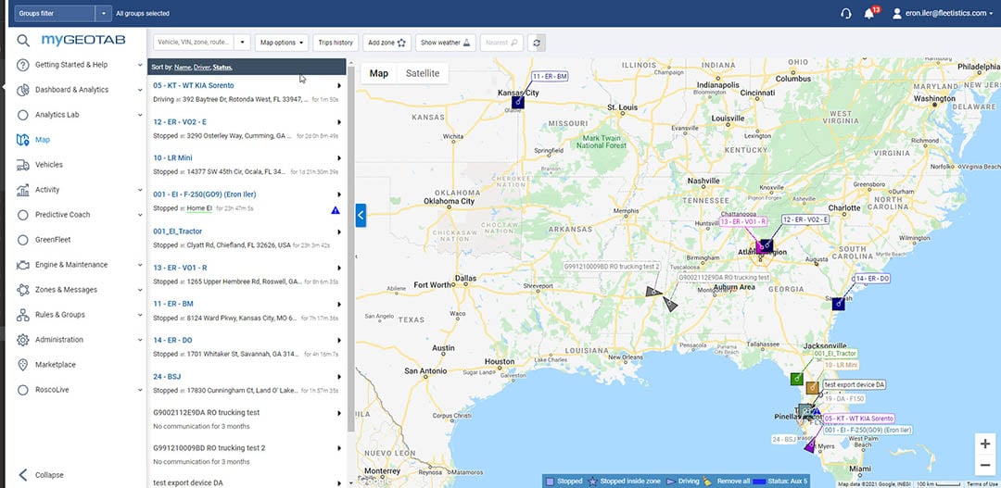The height and width of the screenshot is (488, 1001).
Task: Open notifications bell with 13 alerts
Action: (869, 14)
